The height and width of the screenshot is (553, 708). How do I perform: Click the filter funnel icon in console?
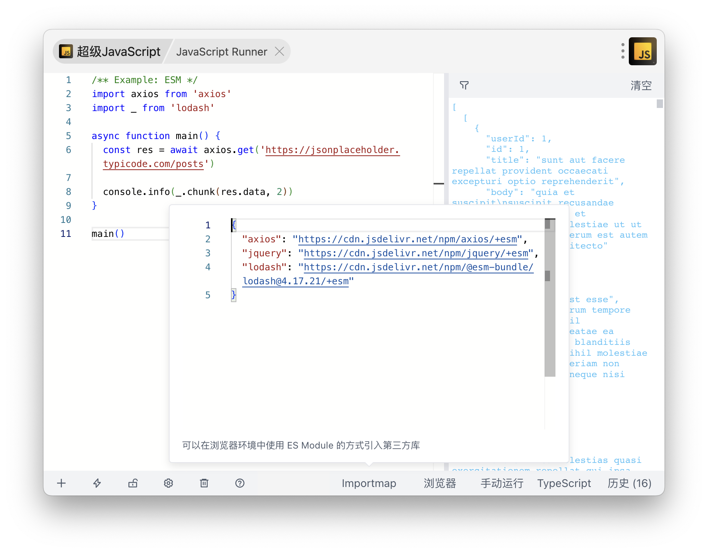(x=464, y=85)
